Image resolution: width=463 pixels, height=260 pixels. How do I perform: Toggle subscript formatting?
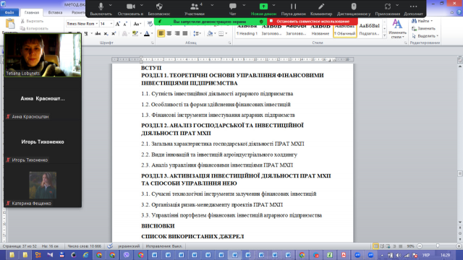(x=106, y=34)
